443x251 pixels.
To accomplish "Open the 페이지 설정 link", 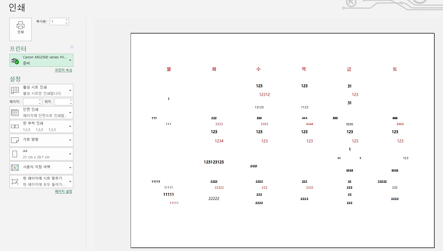I will (x=64, y=191).
